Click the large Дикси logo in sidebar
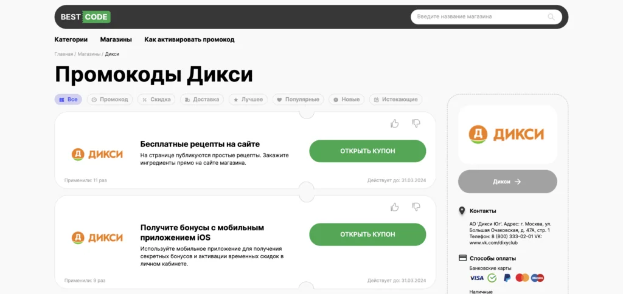The image size is (623, 294). point(507,134)
